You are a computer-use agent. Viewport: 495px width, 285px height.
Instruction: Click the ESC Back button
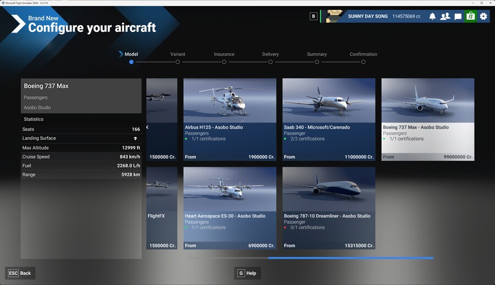tap(20, 273)
